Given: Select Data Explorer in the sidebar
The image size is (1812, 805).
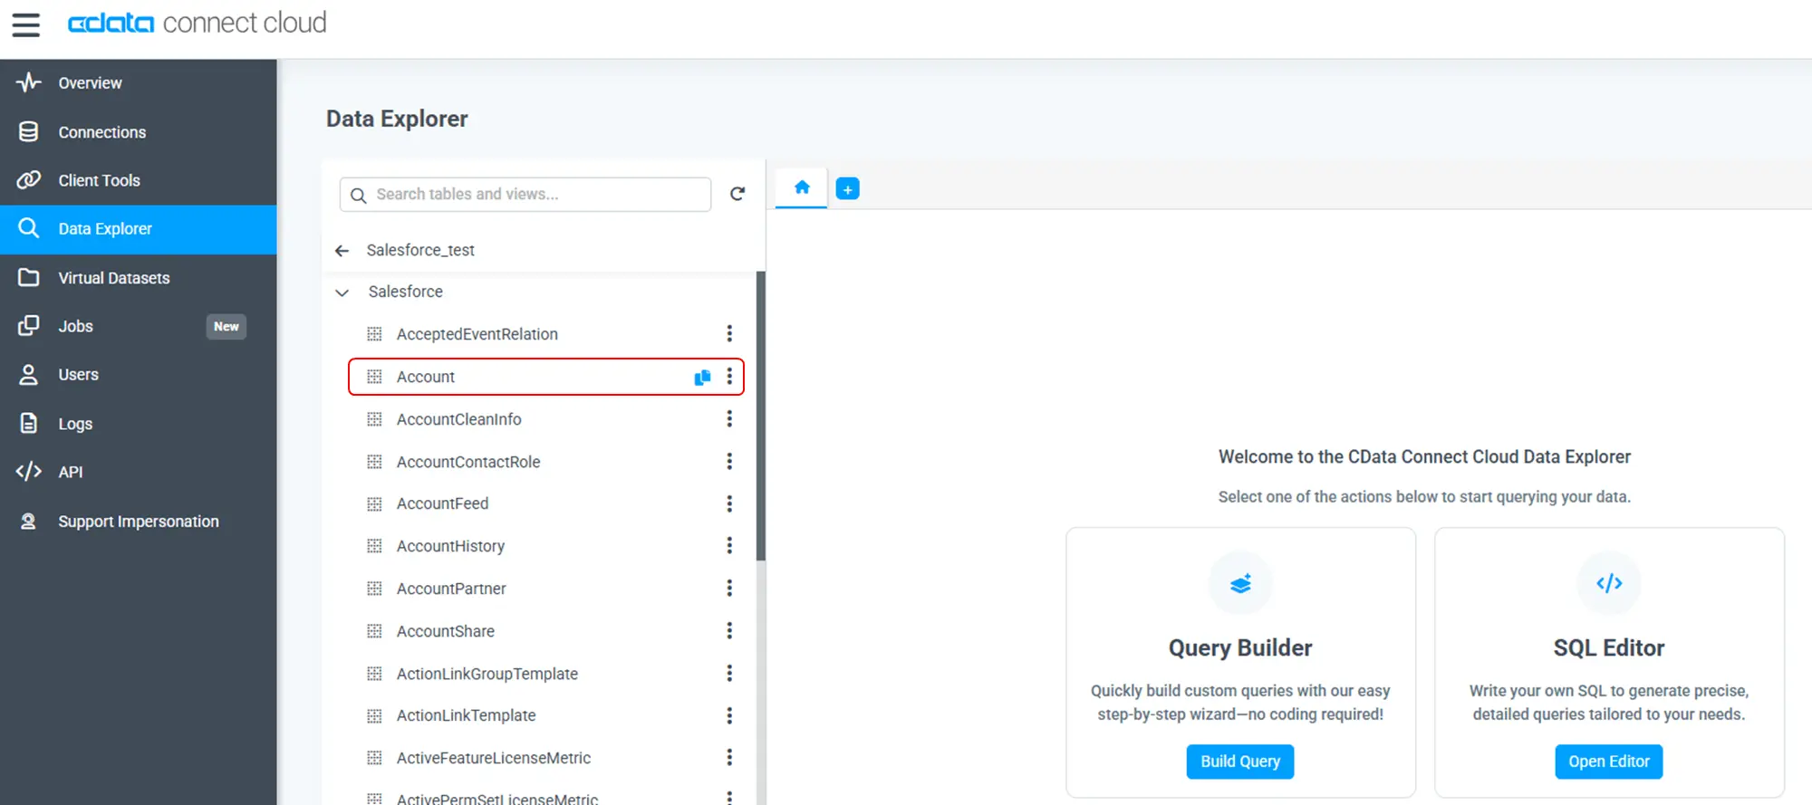Looking at the screenshot, I should tap(139, 229).
